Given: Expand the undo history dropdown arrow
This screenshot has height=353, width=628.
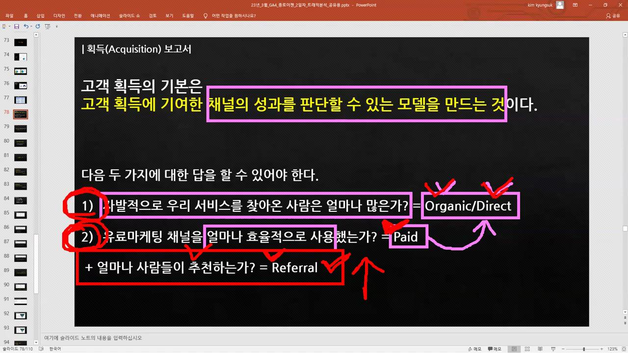Looking at the screenshot, I should 31,26.
